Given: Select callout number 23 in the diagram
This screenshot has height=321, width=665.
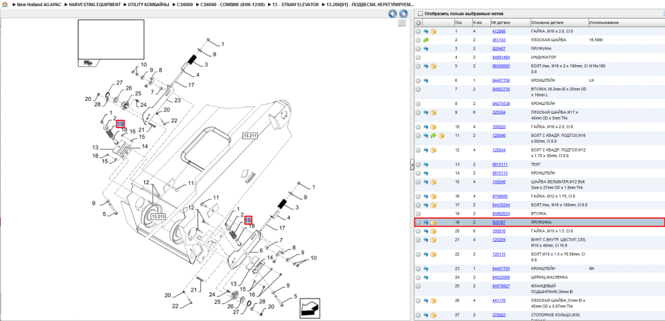Looking at the screenshot, I should 178,100.
